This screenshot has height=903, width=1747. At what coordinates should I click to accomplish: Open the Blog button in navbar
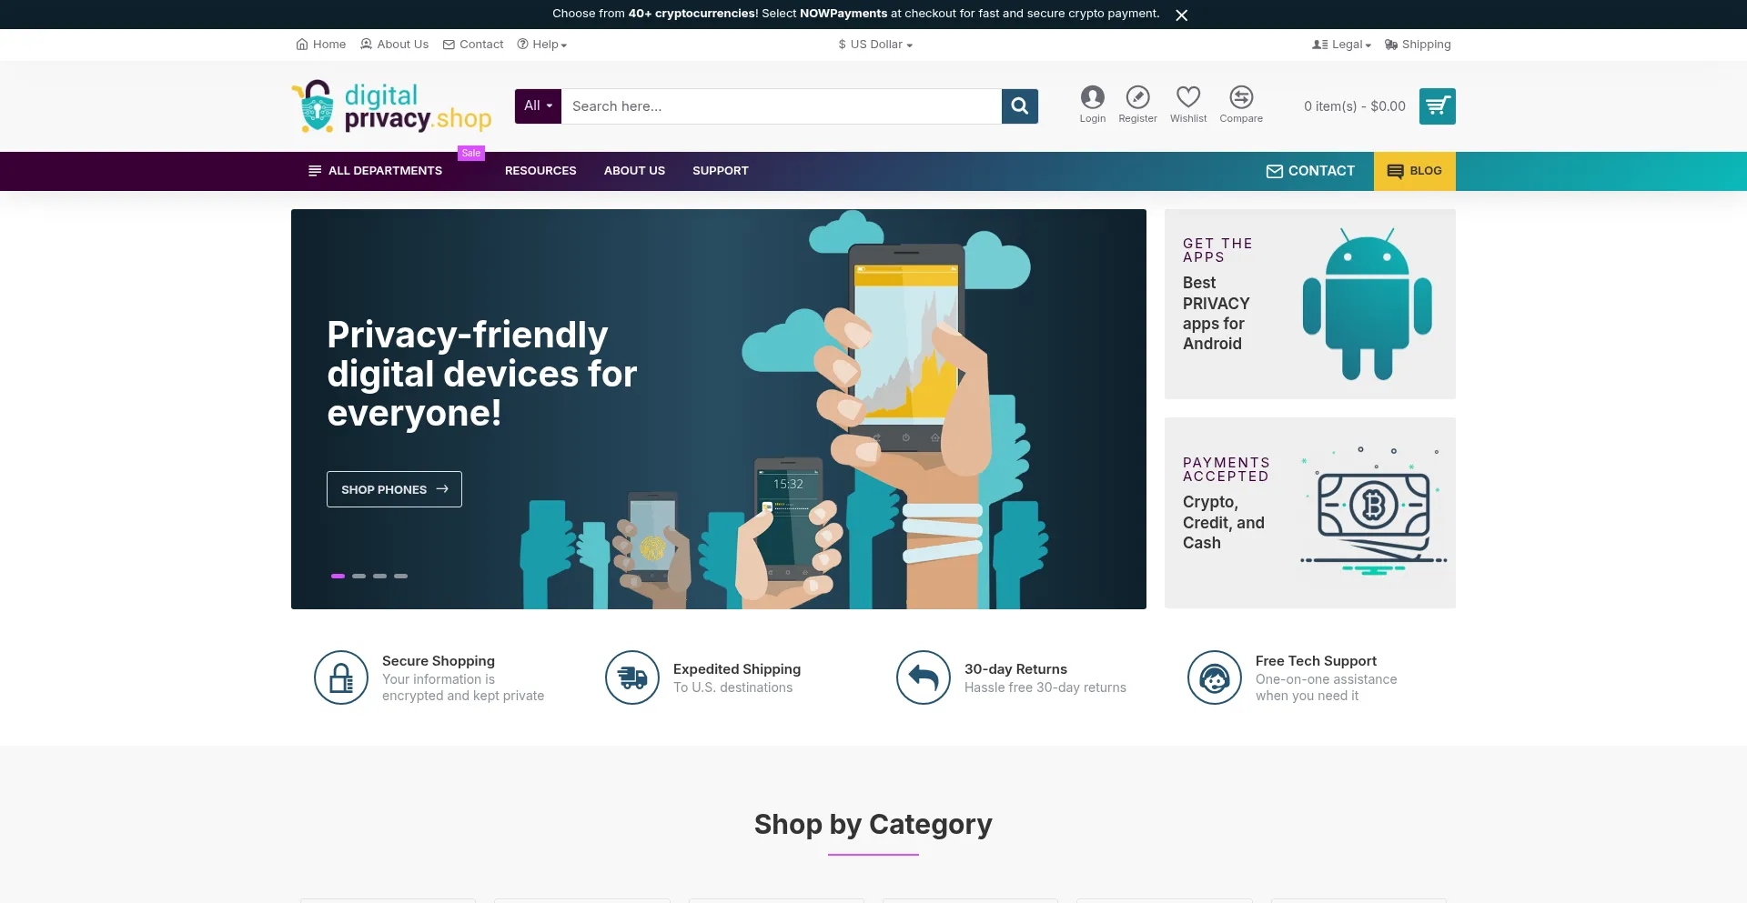coord(1414,171)
